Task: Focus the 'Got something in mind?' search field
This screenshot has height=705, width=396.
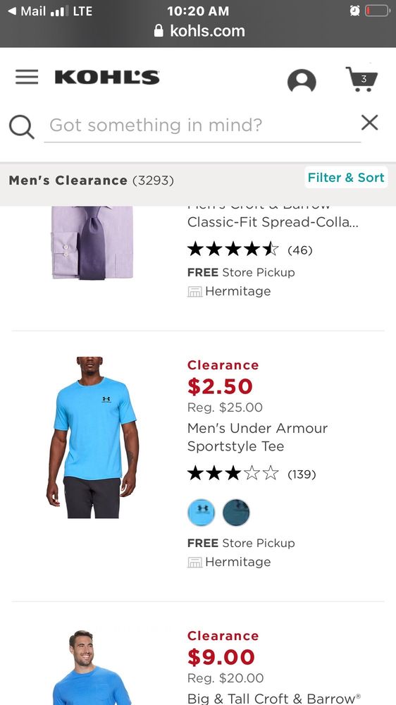Action: point(202,125)
